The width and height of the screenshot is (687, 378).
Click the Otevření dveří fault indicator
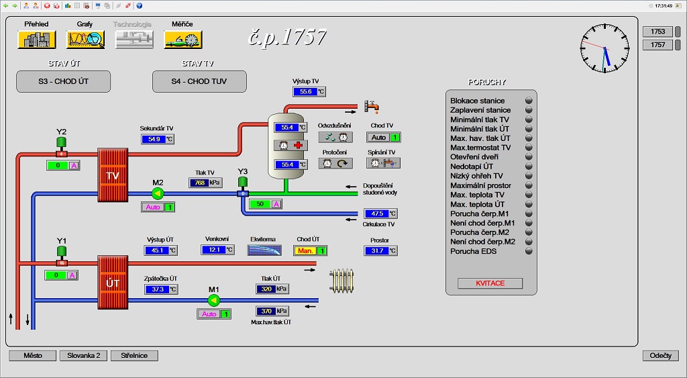pos(529,156)
